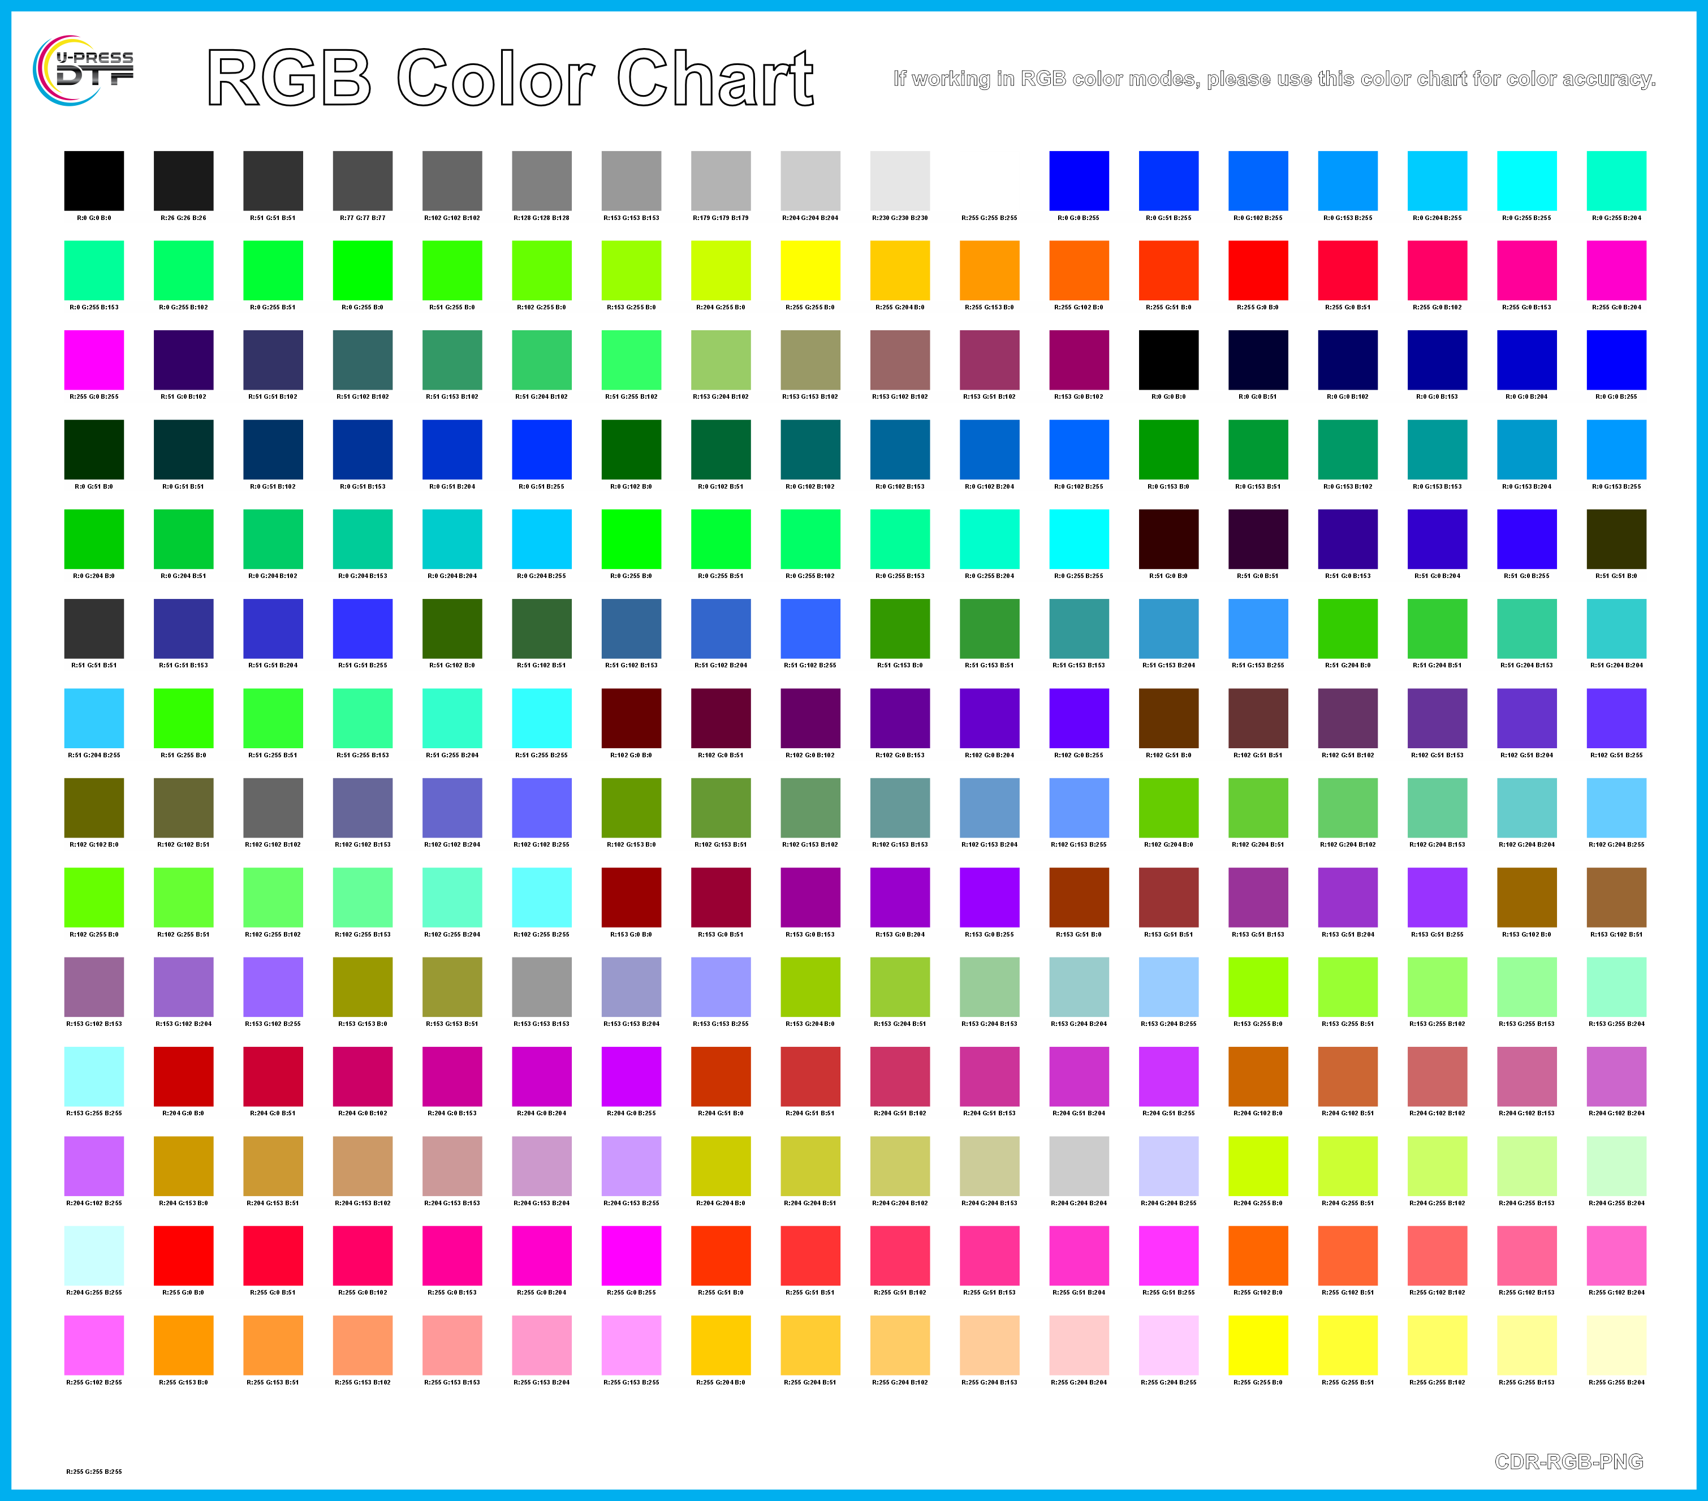Viewport: 1708px width, 1501px height.
Task: Choose the R:0 G:204 B:0 green swatch
Action: (94, 539)
